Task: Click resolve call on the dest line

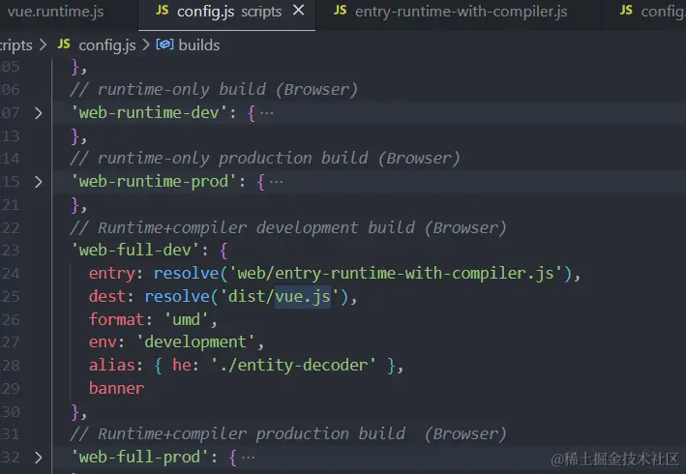Action: pos(177,296)
